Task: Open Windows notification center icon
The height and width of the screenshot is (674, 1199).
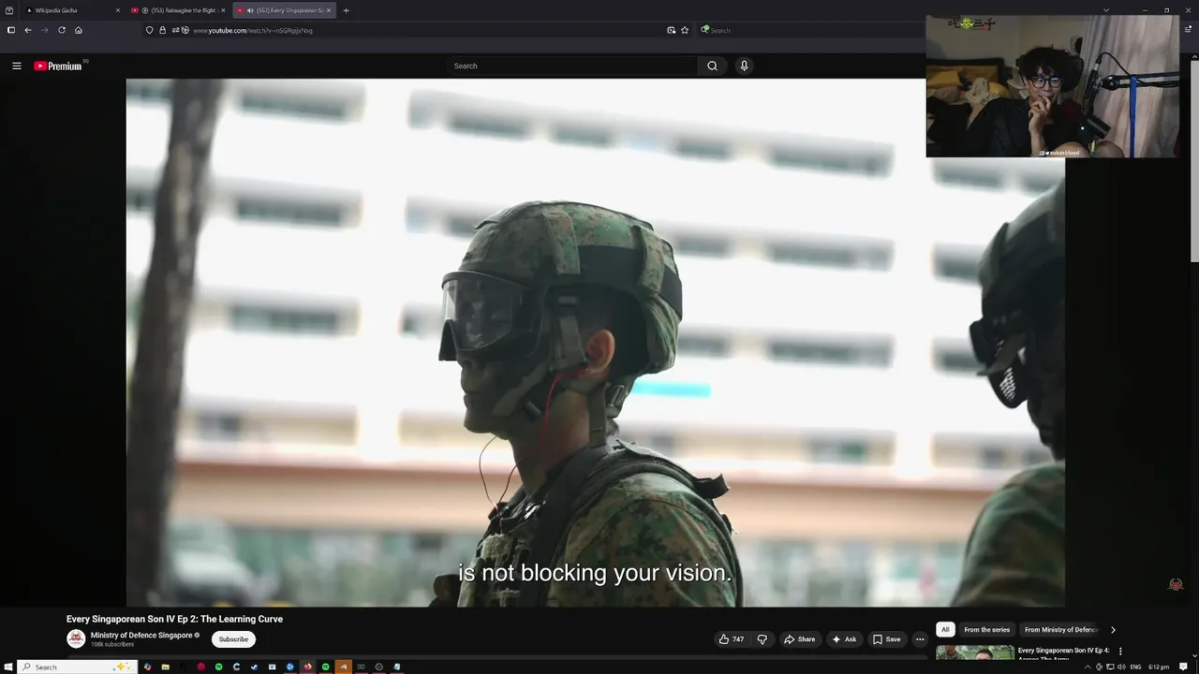Action: pos(1184,667)
